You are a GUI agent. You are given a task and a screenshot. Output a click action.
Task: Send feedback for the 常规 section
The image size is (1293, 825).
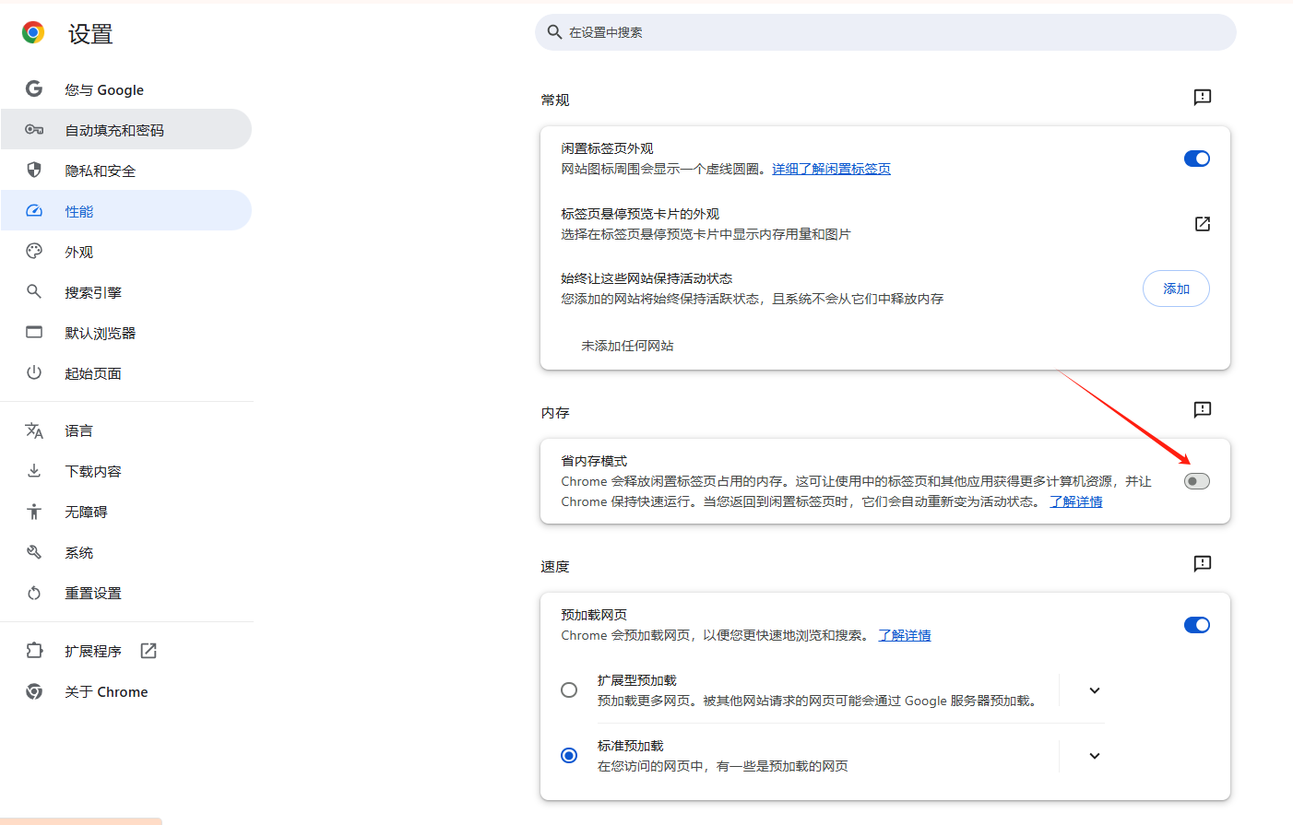coord(1203,97)
